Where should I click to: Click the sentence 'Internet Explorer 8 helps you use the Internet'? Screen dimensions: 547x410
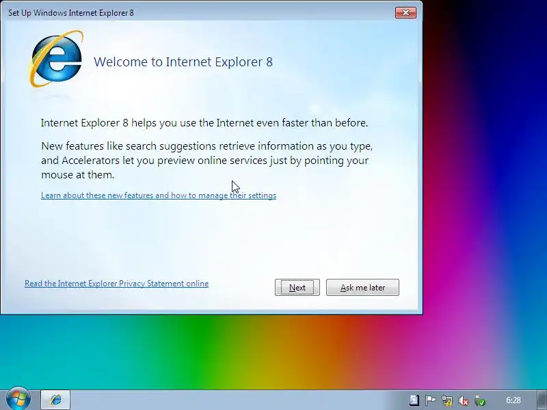pos(204,123)
